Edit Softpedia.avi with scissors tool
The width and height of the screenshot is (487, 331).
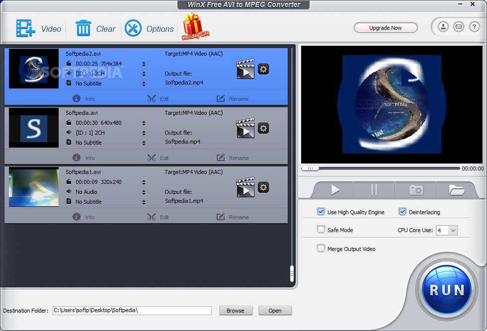point(158,158)
